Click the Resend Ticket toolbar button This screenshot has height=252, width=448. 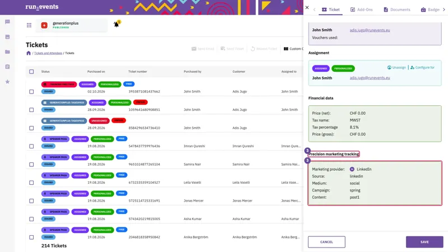tap(264, 49)
